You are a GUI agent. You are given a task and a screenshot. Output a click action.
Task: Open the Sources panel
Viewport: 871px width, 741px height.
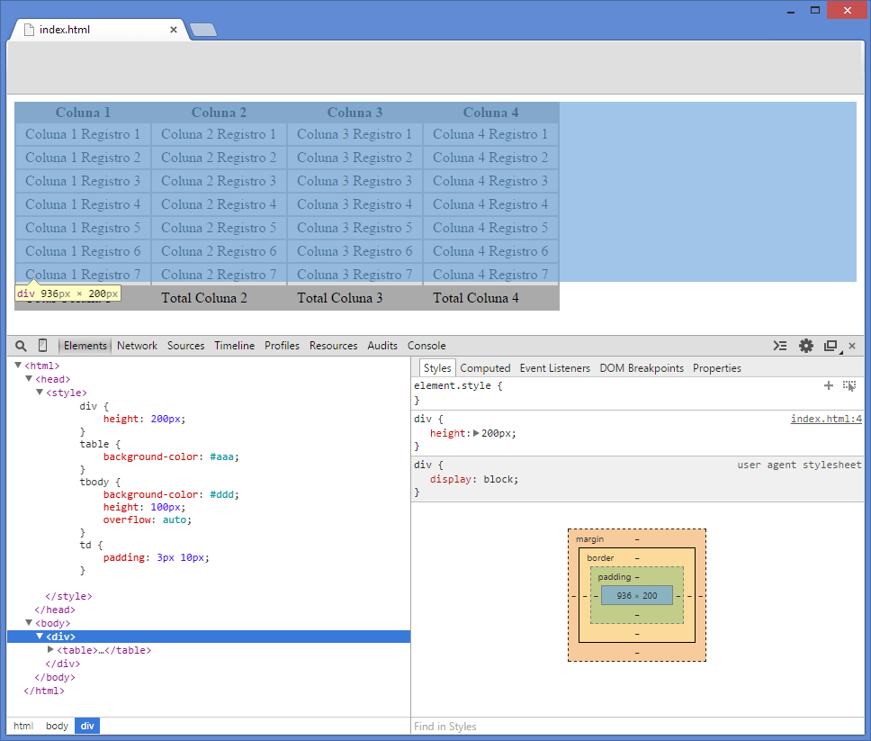186,345
